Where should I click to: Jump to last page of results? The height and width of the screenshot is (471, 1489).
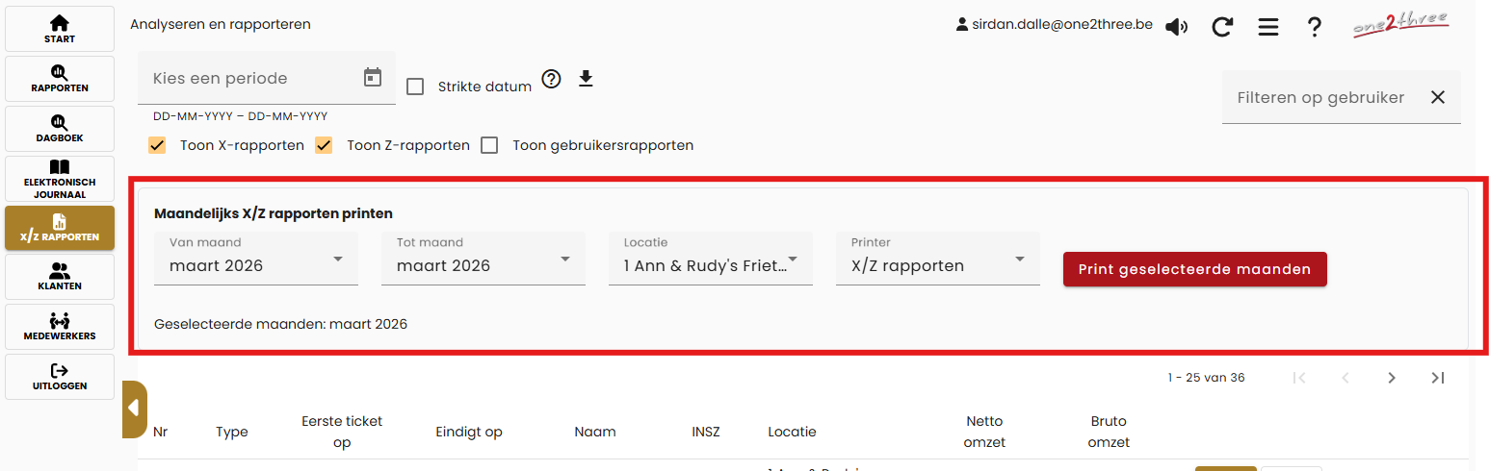coord(1438,378)
